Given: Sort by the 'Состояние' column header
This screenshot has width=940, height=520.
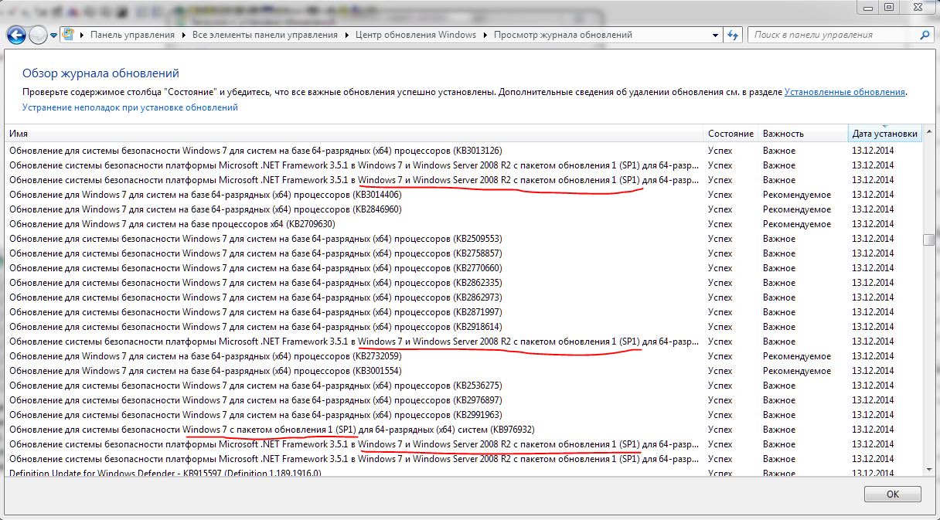Looking at the screenshot, I should 731,134.
